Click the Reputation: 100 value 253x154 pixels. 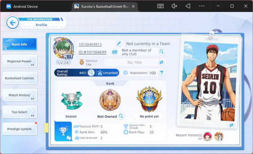click(x=152, y=73)
